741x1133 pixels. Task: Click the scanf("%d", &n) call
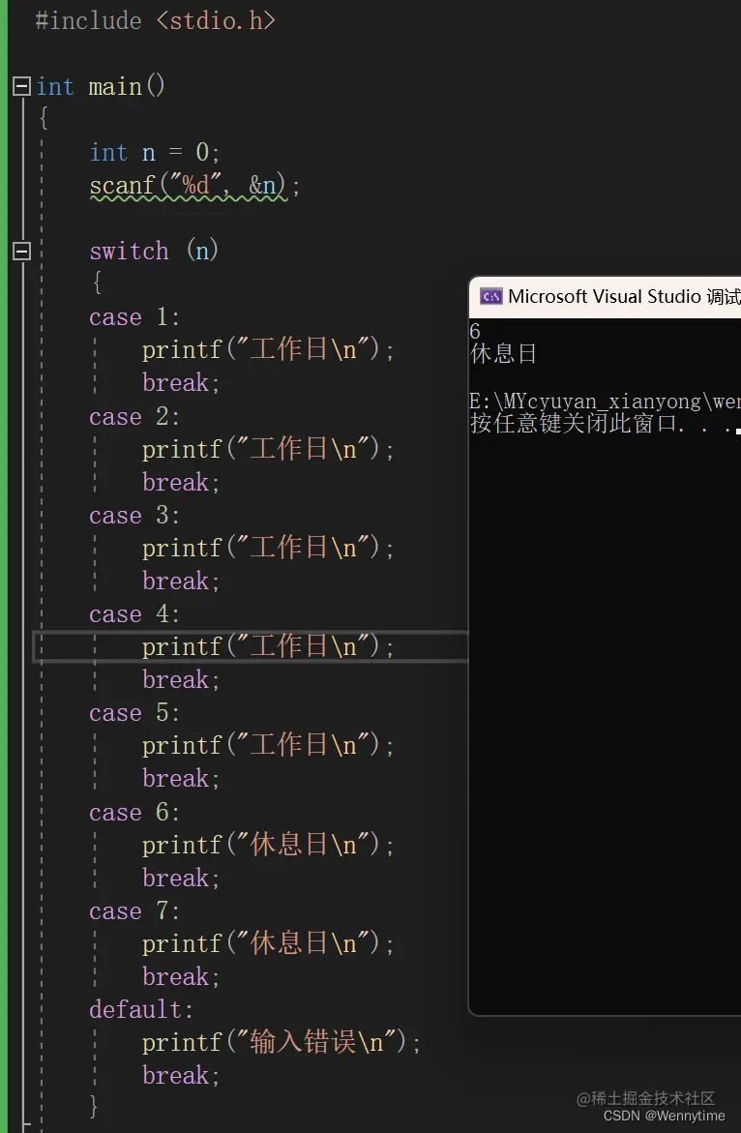click(x=195, y=186)
